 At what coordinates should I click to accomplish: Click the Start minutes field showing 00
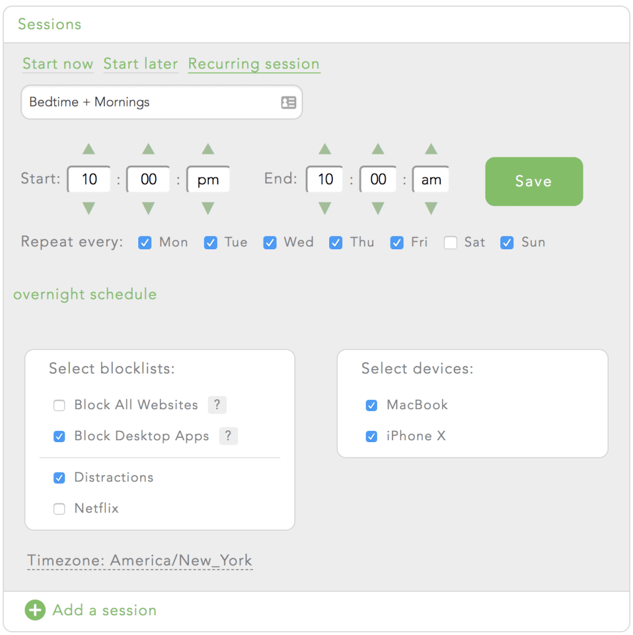(148, 179)
